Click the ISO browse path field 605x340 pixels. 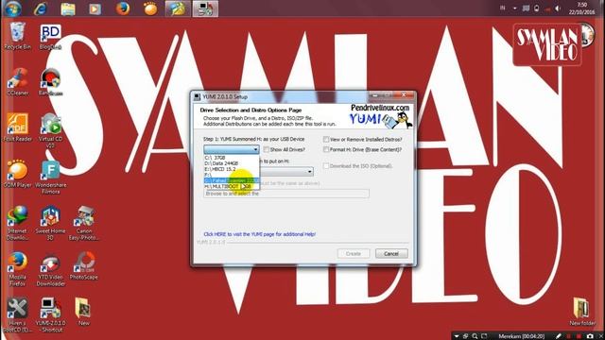[x=285, y=194]
